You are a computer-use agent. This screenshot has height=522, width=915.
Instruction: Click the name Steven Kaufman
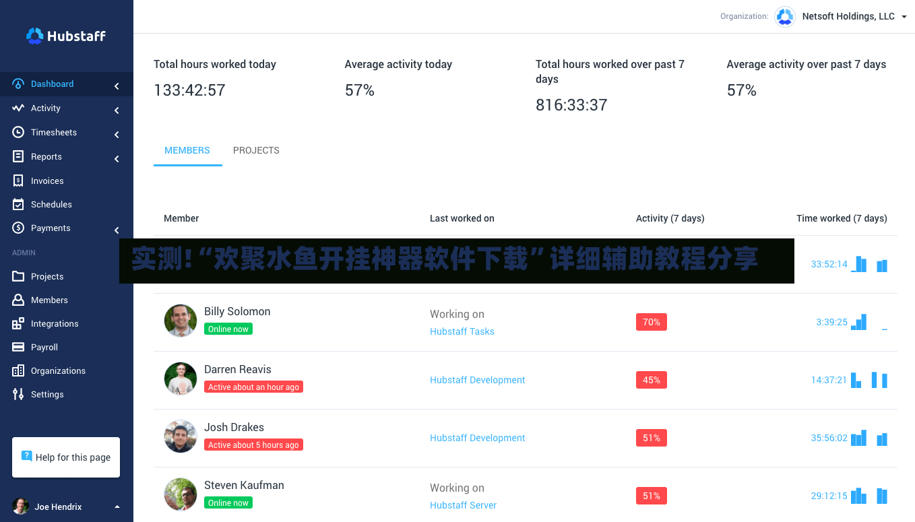244,485
